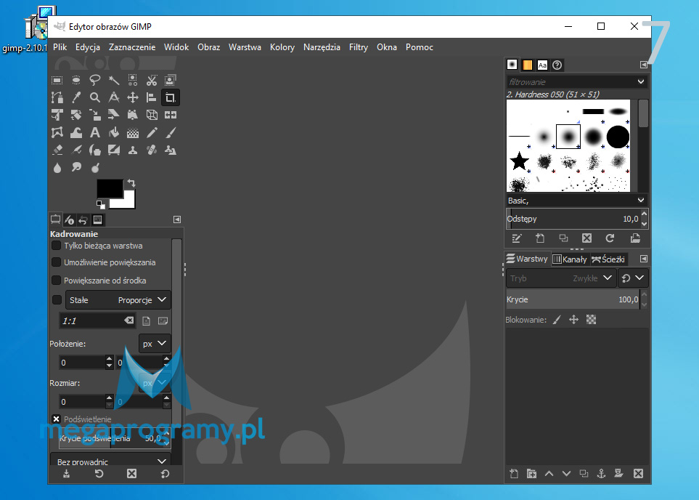Open the 'Narzędzia' menu

pos(322,47)
